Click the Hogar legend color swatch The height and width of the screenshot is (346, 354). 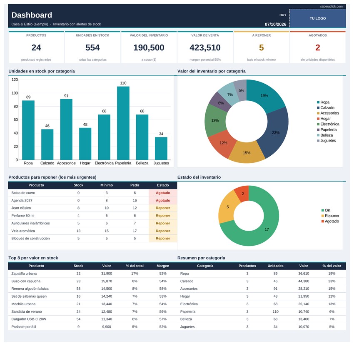(318, 119)
